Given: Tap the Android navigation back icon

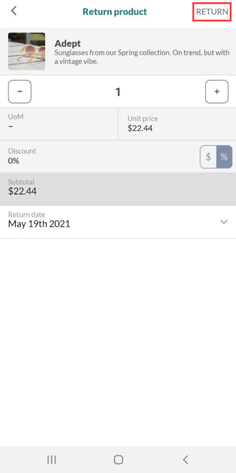Looking at the screenshot, I should [185, 460].
